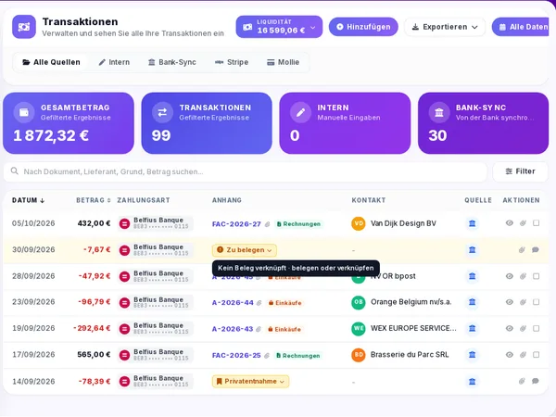Image resolution: width=556 pixels, height=417 pixels.
Task: Click bank source icon in 30/09/2026 row
Action: [x=473, y=250]
